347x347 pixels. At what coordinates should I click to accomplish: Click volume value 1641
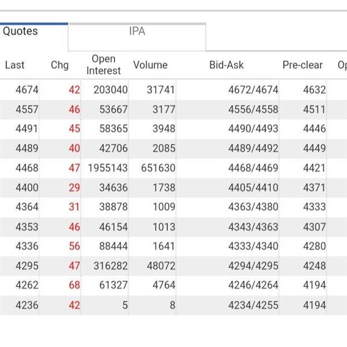[x=164, y=246]
